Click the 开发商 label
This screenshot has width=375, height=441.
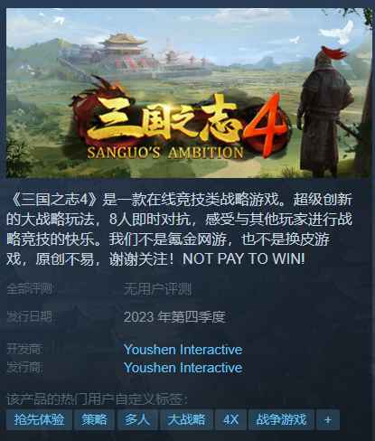click(24, 350)
